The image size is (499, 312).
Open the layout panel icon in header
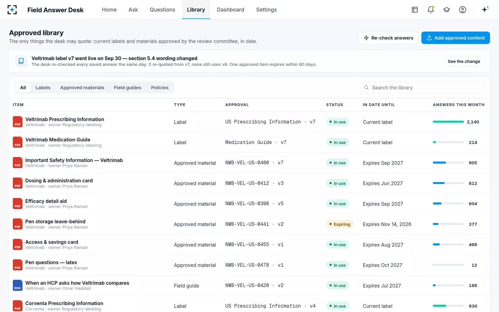(415, 10)
